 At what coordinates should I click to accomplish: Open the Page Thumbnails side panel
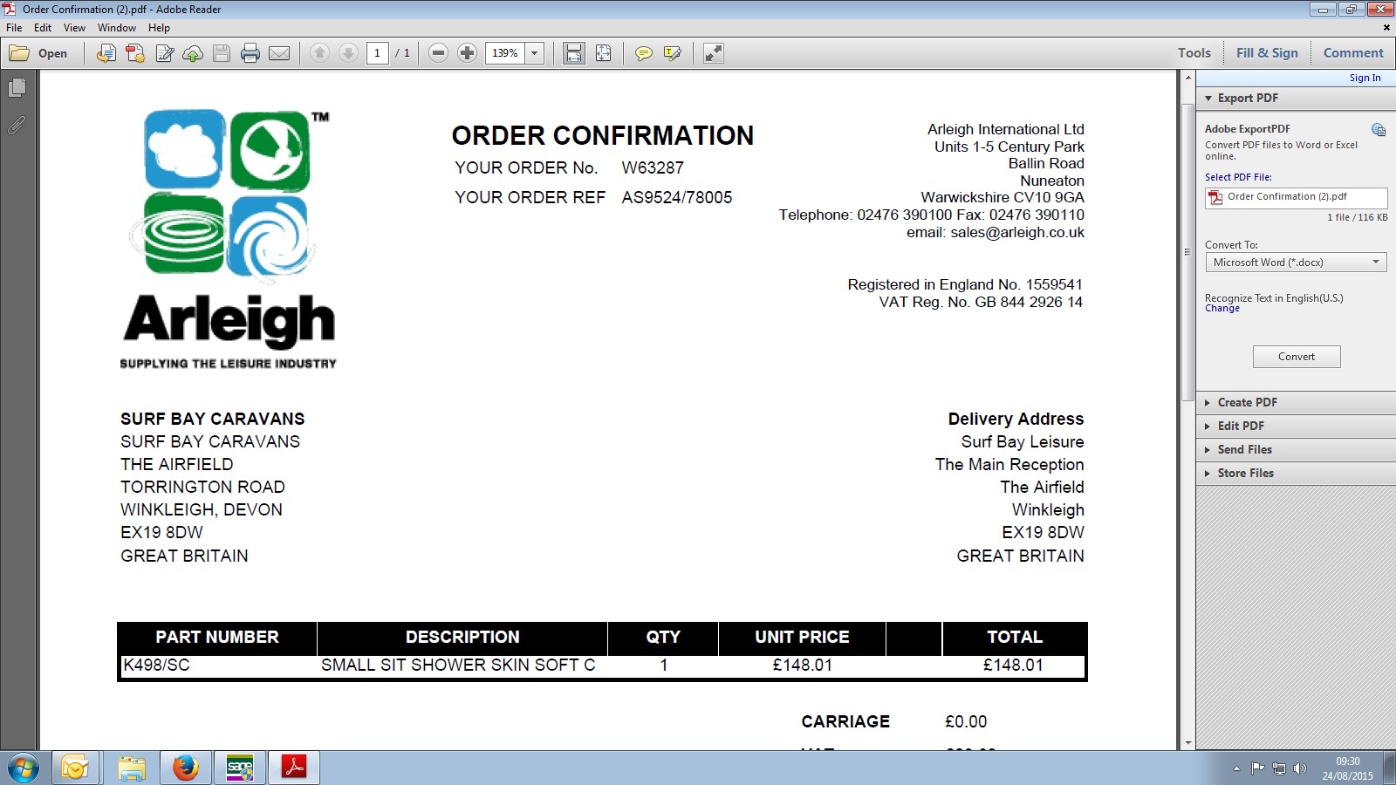point(17,88)
